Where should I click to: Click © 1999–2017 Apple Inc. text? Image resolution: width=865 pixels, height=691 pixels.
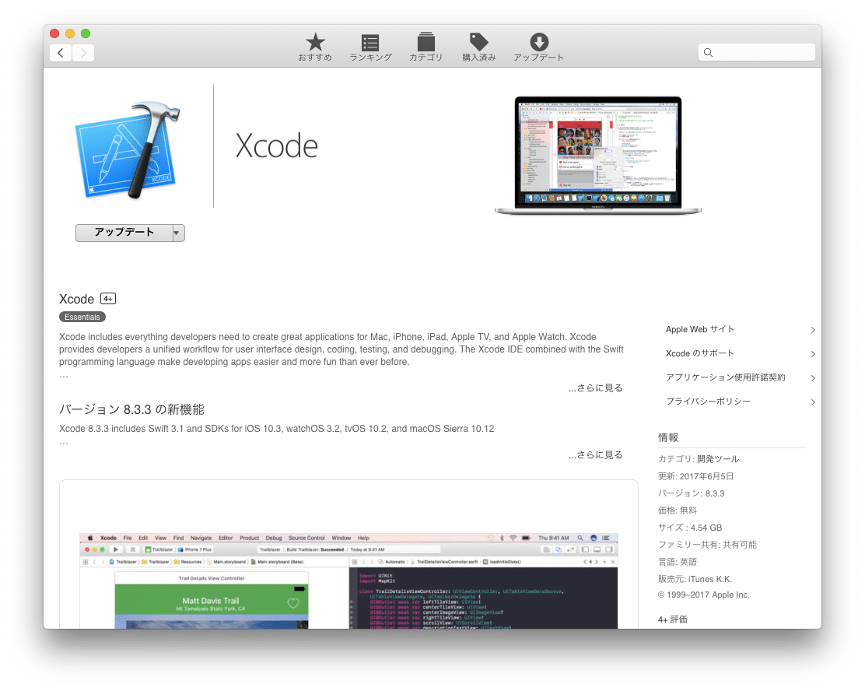pos(704,595)
